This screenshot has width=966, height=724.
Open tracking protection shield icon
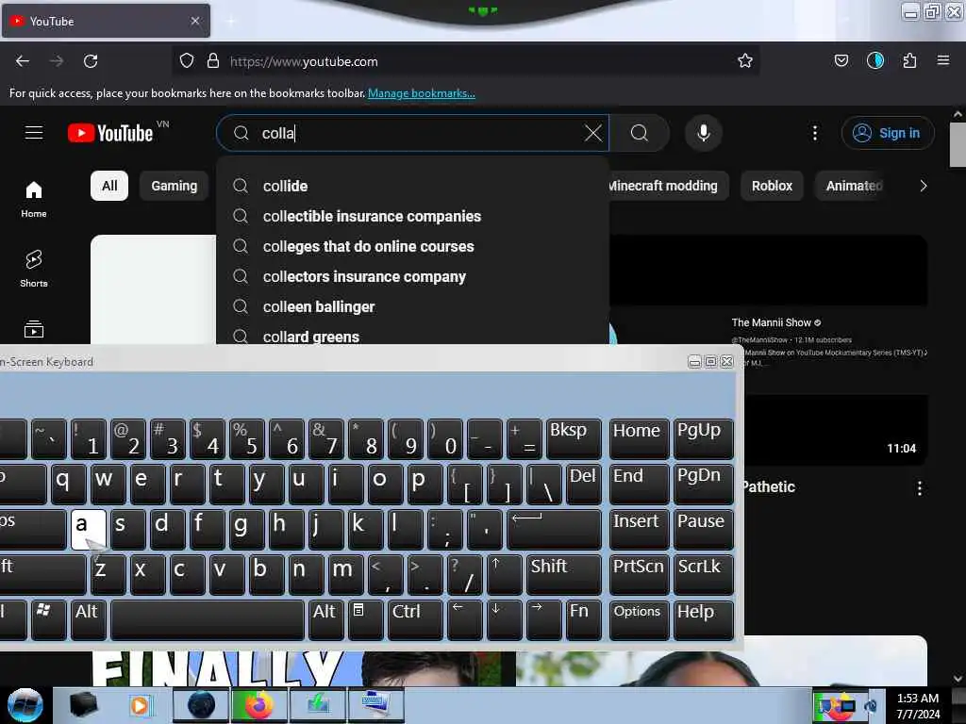pyautogui.click(x=187, y=61)
